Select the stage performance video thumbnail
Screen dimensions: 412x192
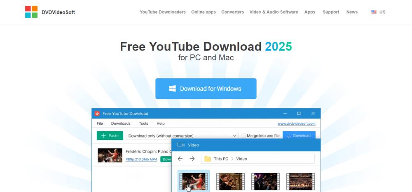[265, 181]
